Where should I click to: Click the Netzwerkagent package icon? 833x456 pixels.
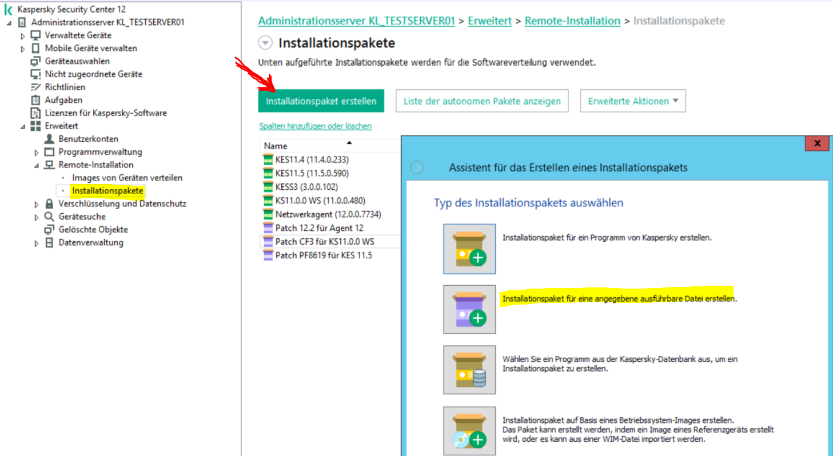tap(268, 214)
